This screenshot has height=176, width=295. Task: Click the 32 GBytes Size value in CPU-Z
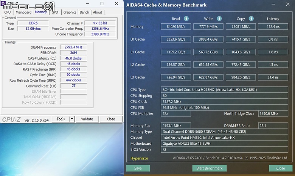[33, 29]
